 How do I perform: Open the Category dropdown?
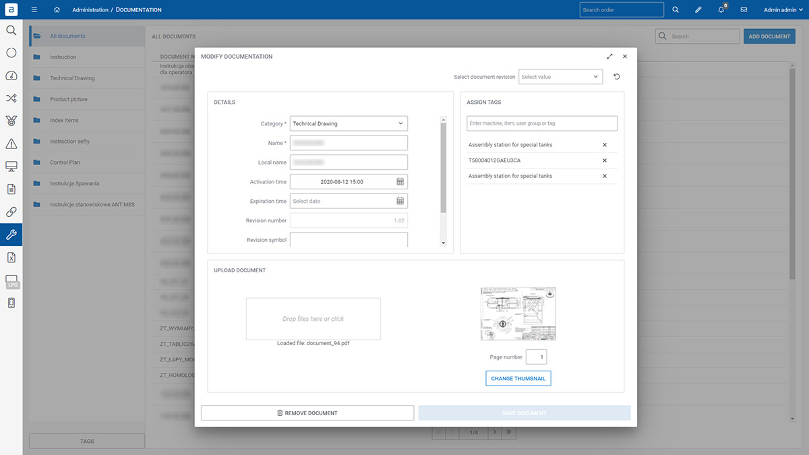click(x=349, y=124)
